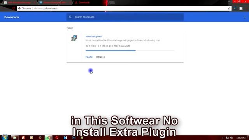Pause the xdm6setup.msi download
This screenshot has height=140, width=249.
pyautogui.click(x=89, y=57)
